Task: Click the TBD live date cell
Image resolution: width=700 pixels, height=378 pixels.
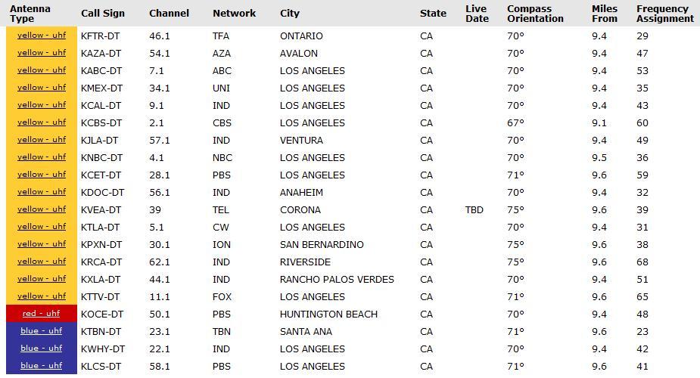Action: (x=474, y=210)
